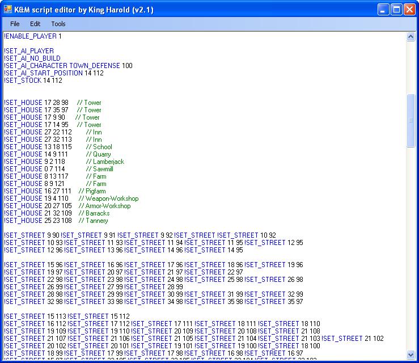Click the !SET_AI_START_POSITION command
Image resolution: width=419 pixels, height=363 pixels.
[43, 73]
